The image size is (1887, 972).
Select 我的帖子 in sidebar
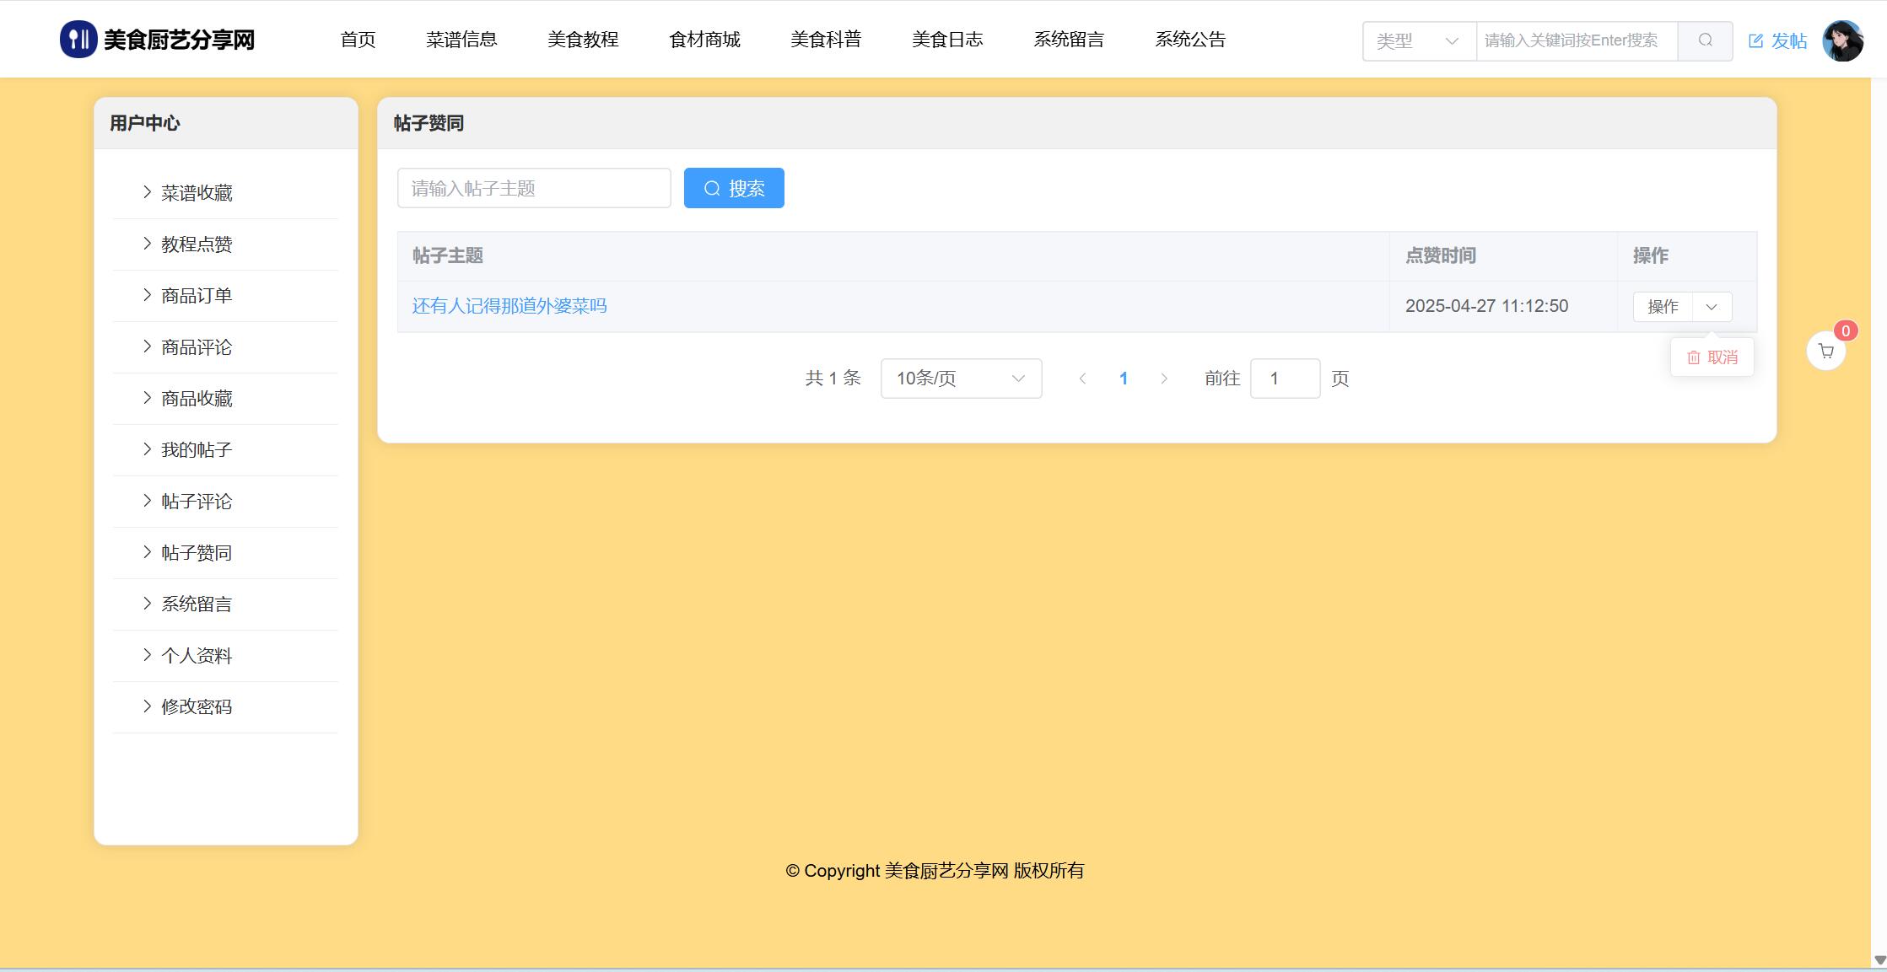[x=197, y=450]
